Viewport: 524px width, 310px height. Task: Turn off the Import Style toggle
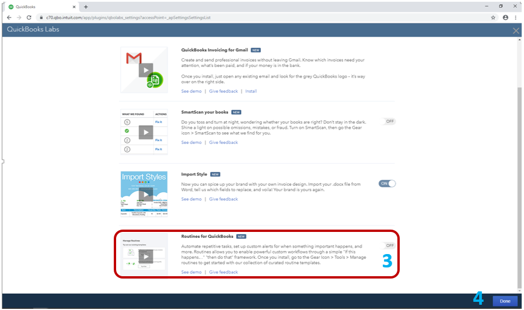pyautogui.click(x=387, y=184)
